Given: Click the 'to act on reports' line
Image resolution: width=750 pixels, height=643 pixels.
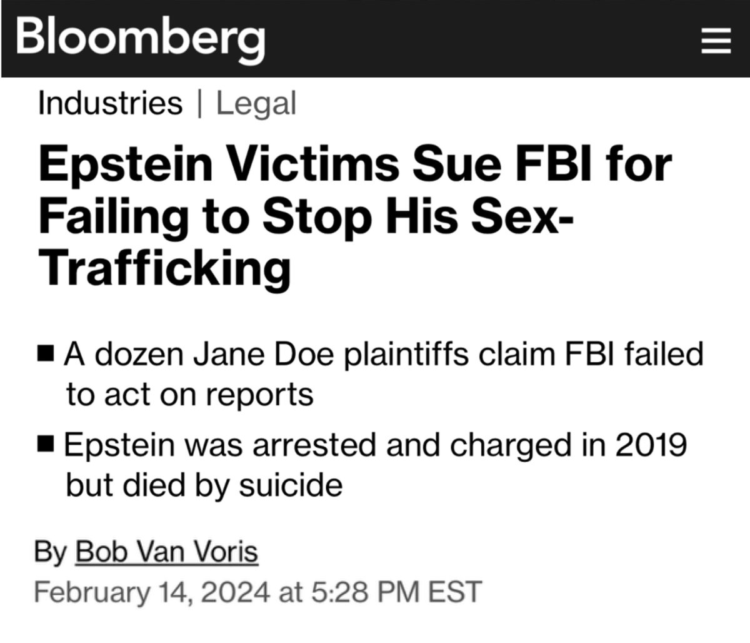Looking at the screenshot, I should pyautogui.click(x=190, y=394).
